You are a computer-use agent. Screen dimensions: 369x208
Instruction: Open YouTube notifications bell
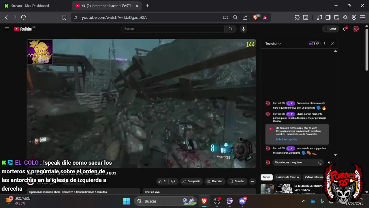click(x=345, y=29)
